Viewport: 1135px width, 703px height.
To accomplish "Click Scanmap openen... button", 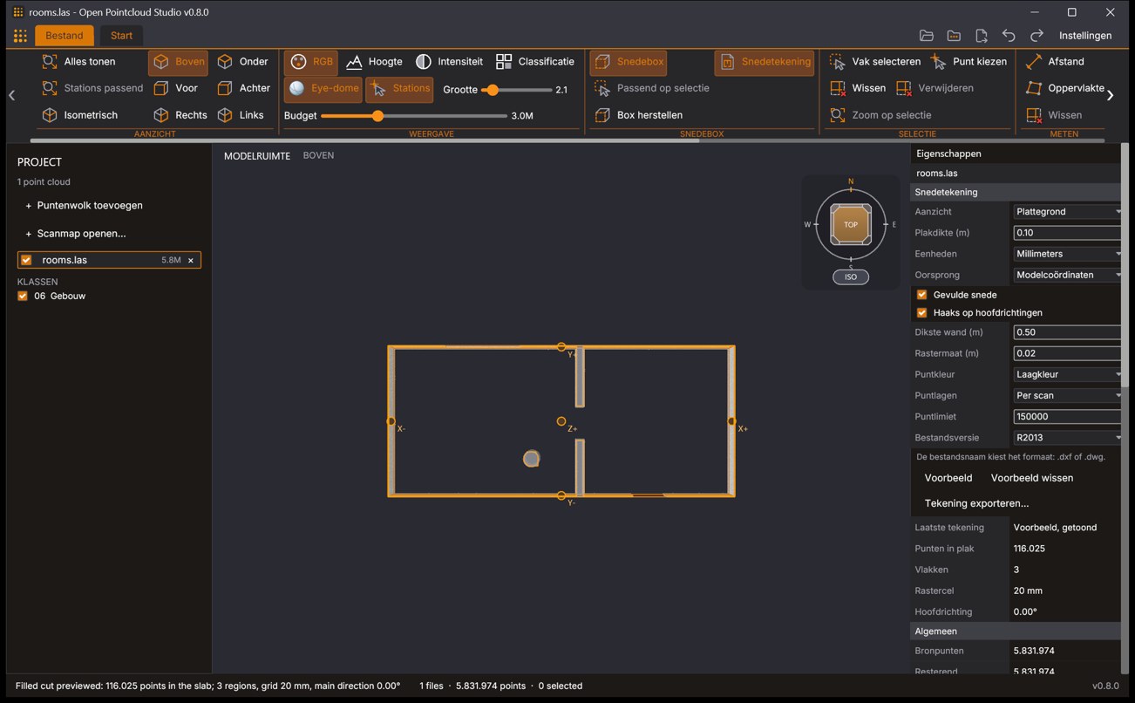I will click(76, 234).
